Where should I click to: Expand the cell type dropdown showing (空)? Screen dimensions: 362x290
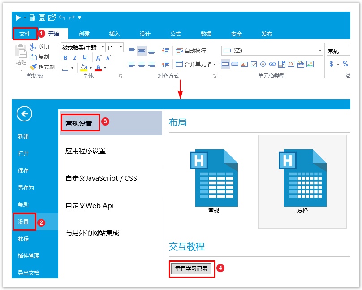[320, 51]
